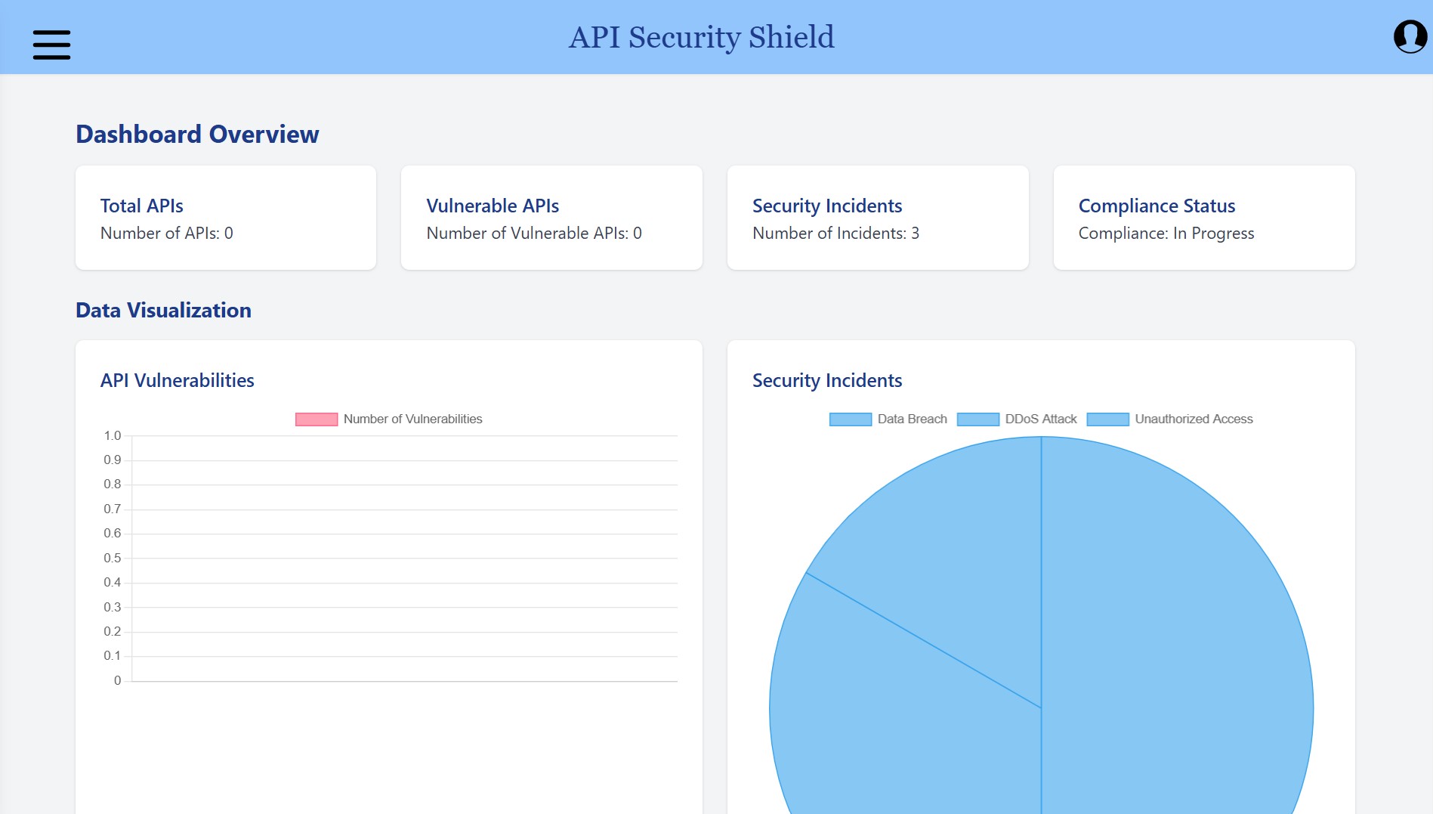Screen dimensions: 1433x814
Task: Open the Compliance Status card
Action: pyautogui.click(x=1204, y=218)
